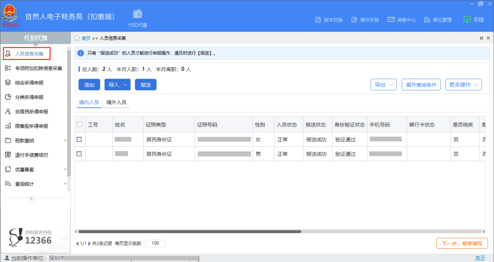
Task: Switch to the 境内人员 tab
Action: [x=89, y=102]
